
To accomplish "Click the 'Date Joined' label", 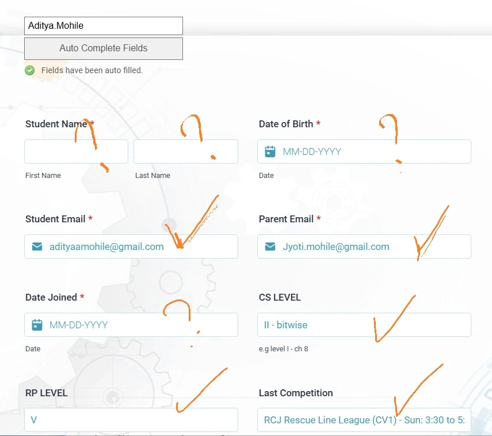I will 51,297.
